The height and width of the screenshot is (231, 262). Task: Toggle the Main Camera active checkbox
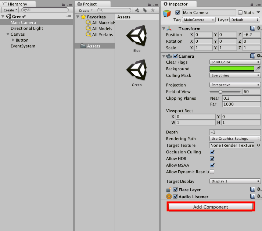pos(177,13)
